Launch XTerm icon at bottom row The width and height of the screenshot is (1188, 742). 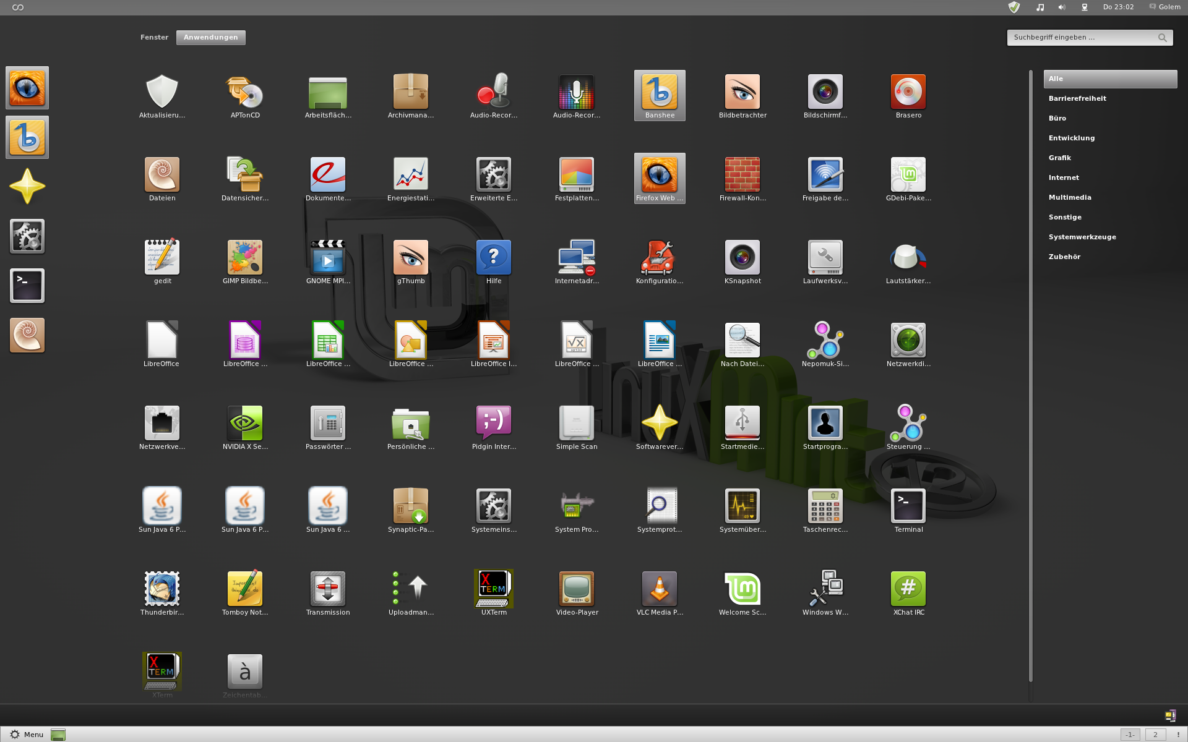[x=162, y=676]
